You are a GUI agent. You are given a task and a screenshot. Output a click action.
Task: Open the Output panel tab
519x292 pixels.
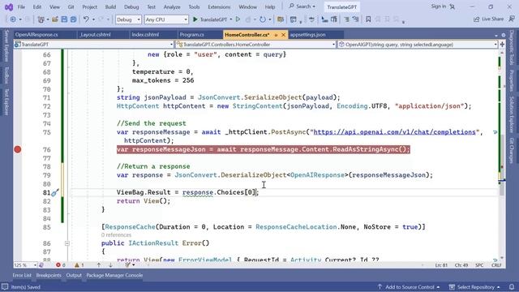[x=74, y=276]
